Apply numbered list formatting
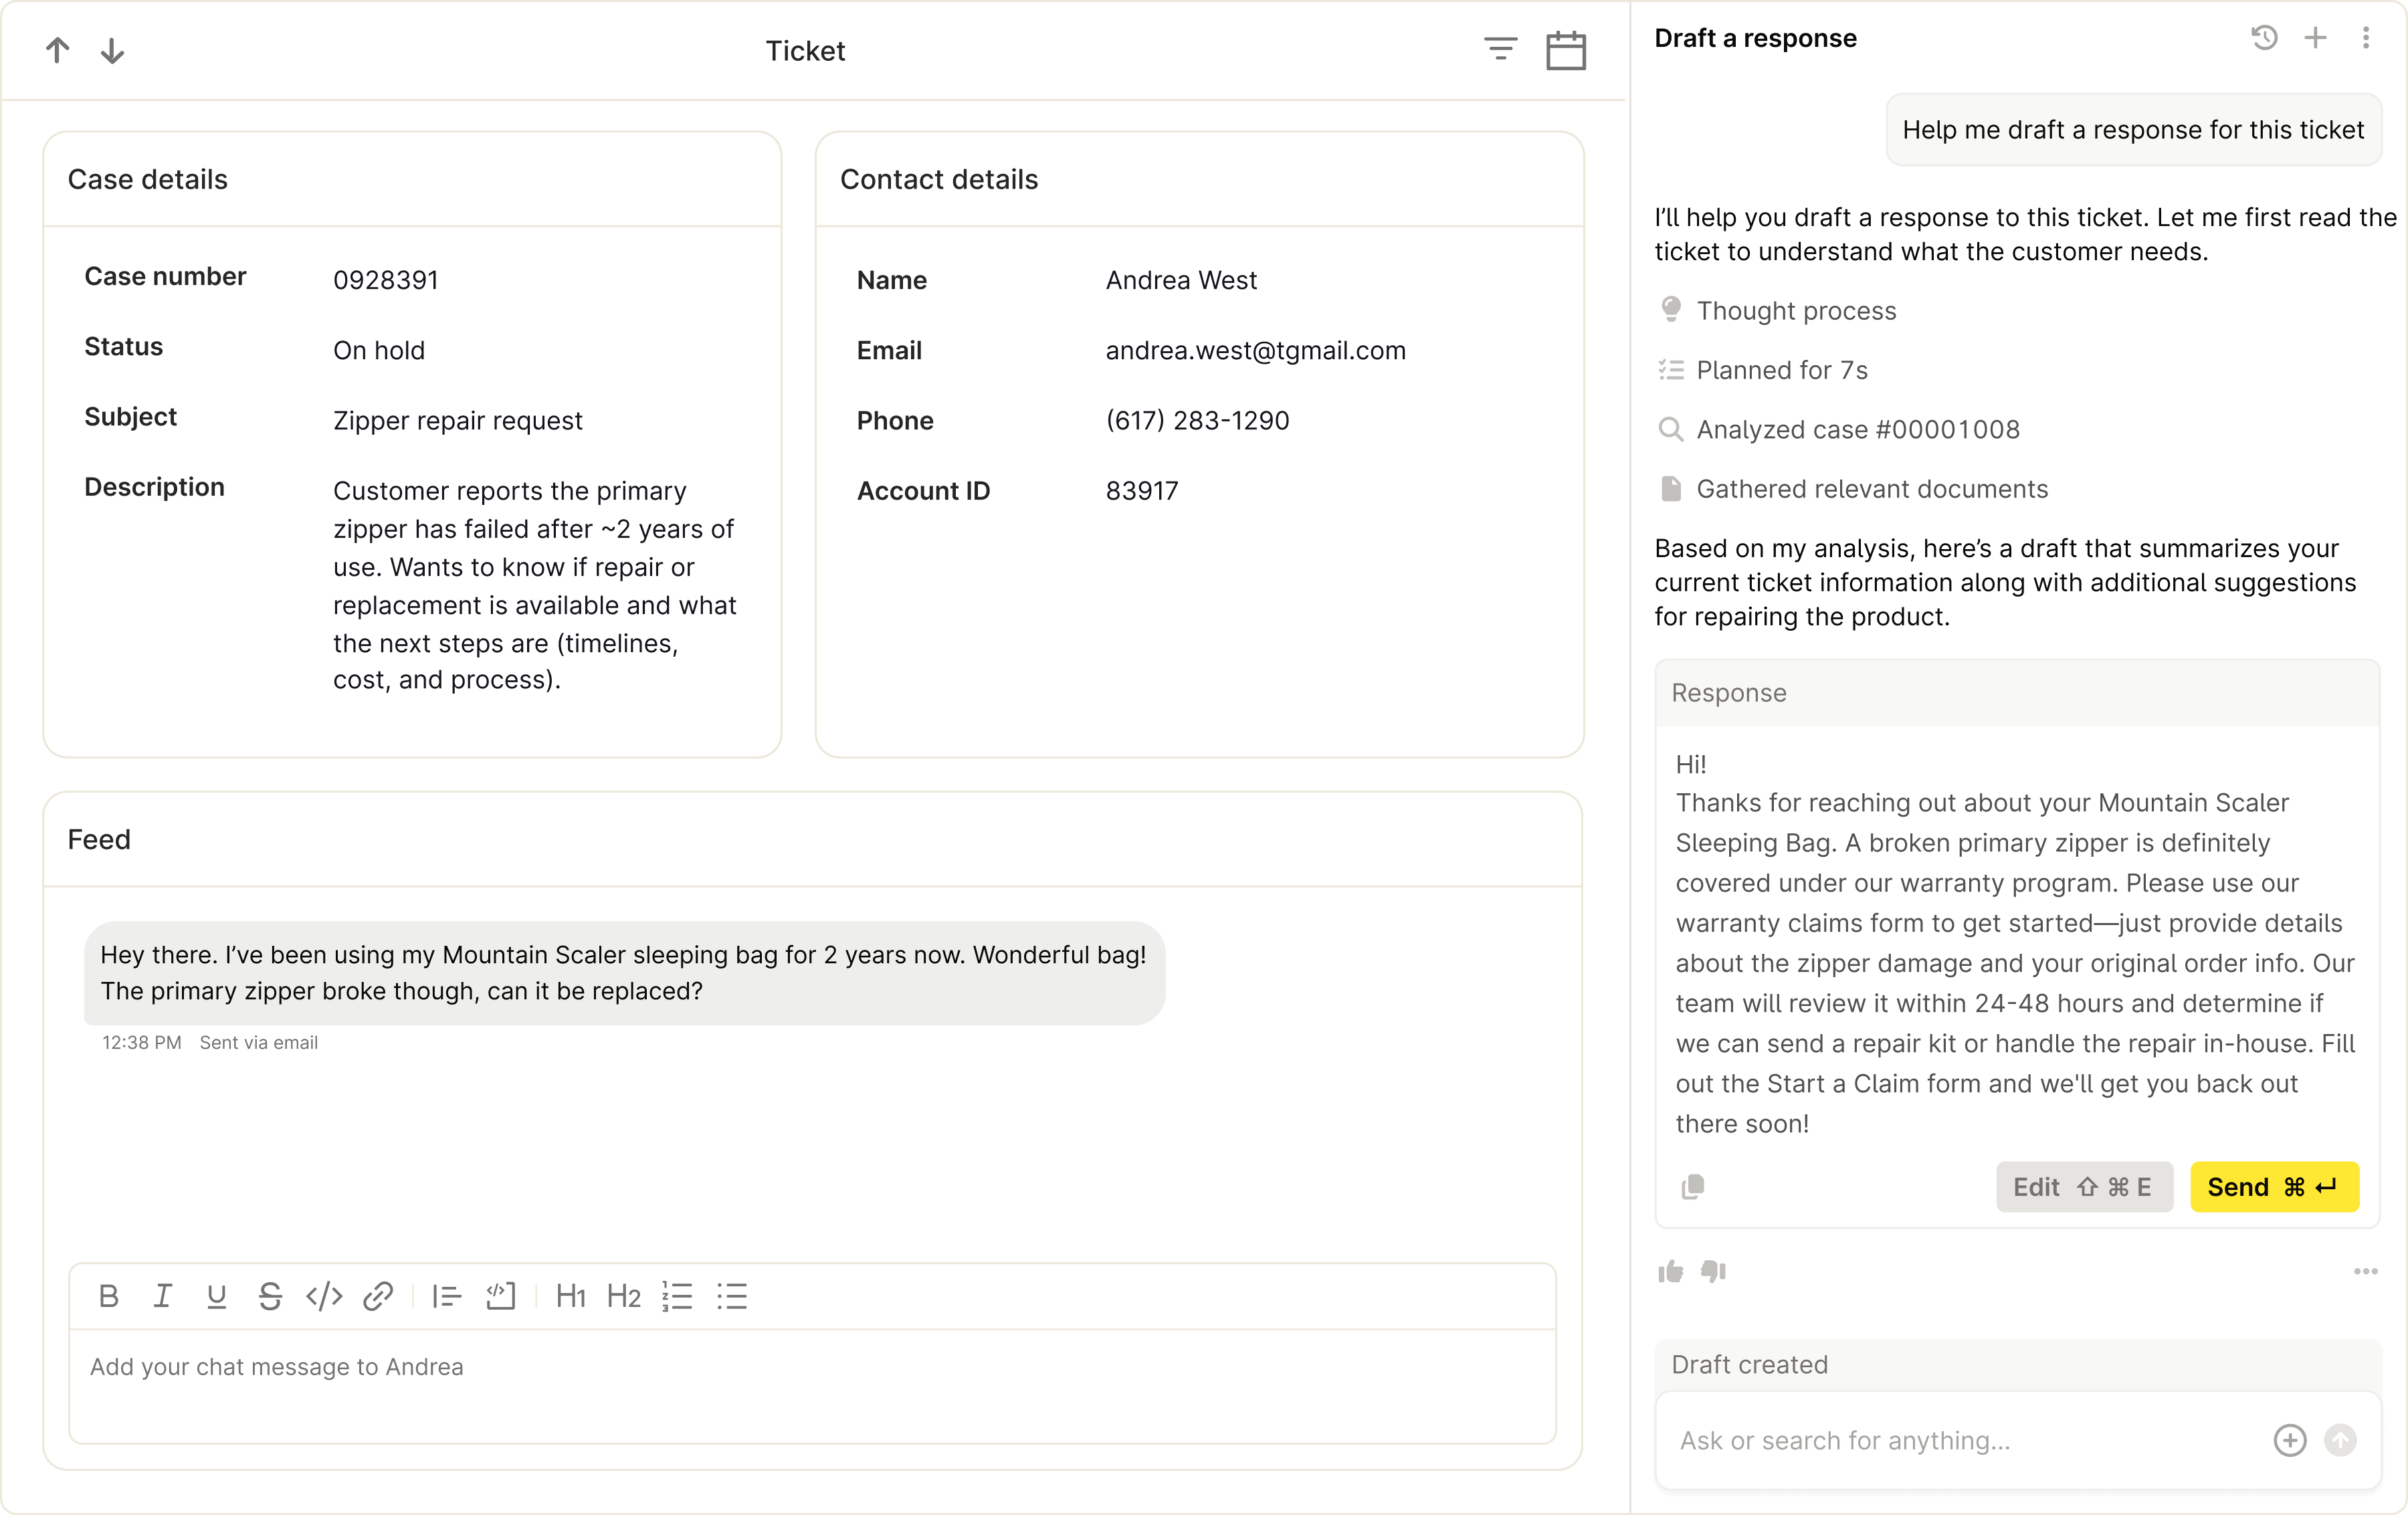Viewport: 2408px width, 1515px height. click(x=677, y=1297)
